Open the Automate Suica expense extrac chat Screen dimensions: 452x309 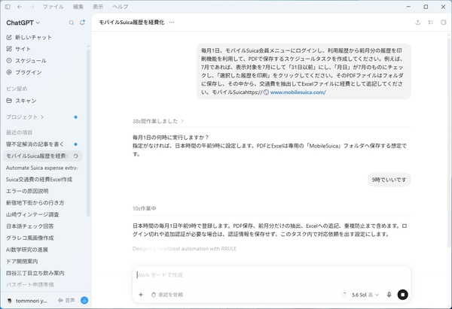(42, 168)
